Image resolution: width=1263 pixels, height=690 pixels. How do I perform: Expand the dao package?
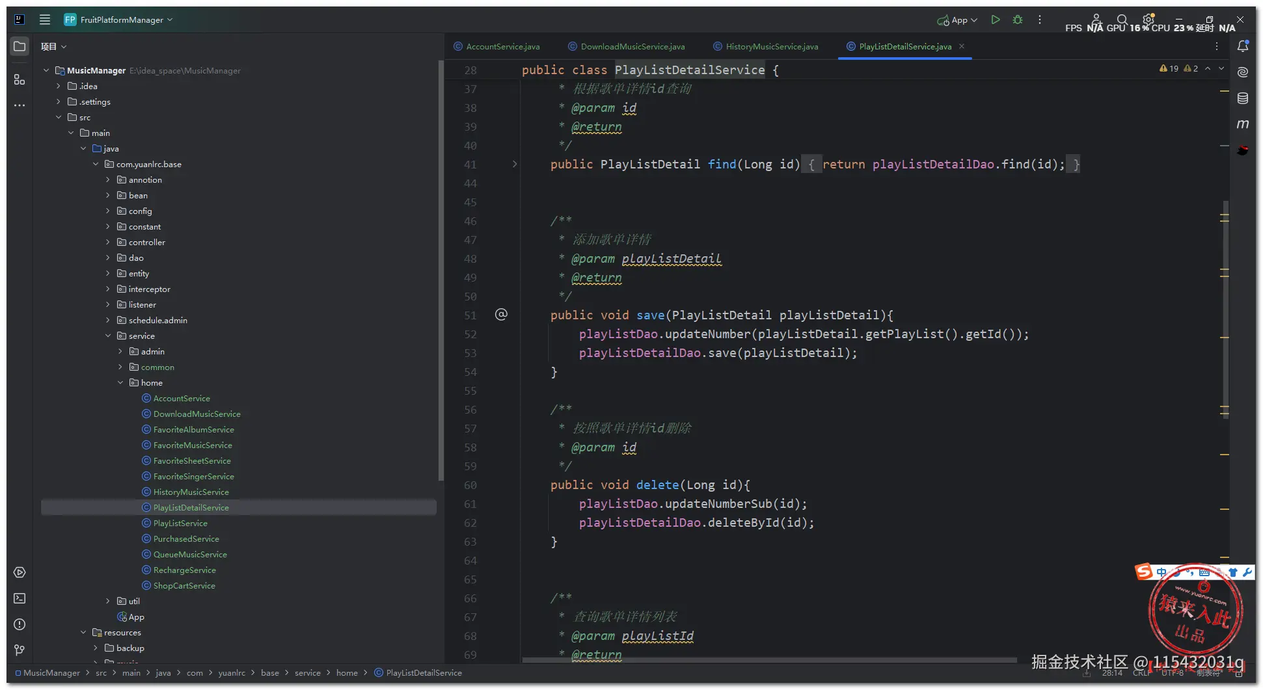(x=108, y=258)
